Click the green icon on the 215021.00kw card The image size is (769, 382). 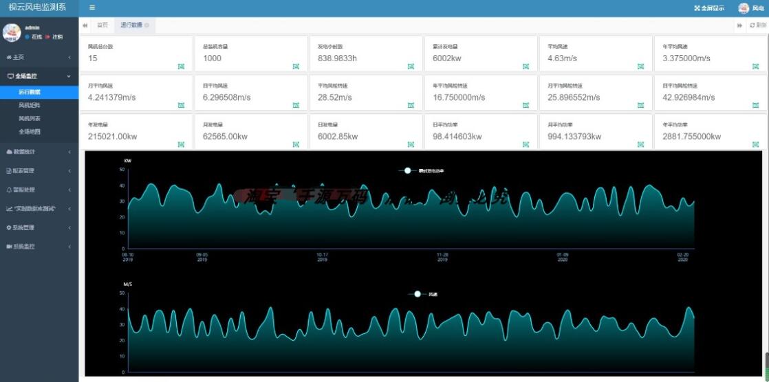(x=181, y=144)
